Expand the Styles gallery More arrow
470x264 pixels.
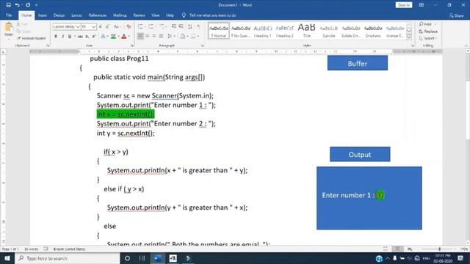click(409, 37)
